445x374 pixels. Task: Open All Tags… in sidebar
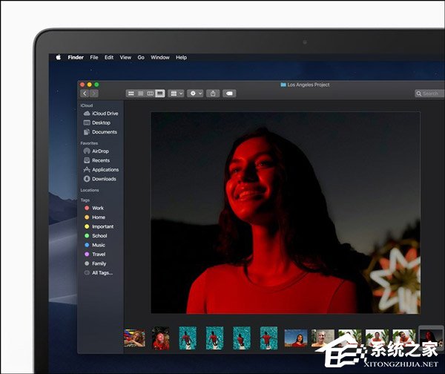[99, 273]
